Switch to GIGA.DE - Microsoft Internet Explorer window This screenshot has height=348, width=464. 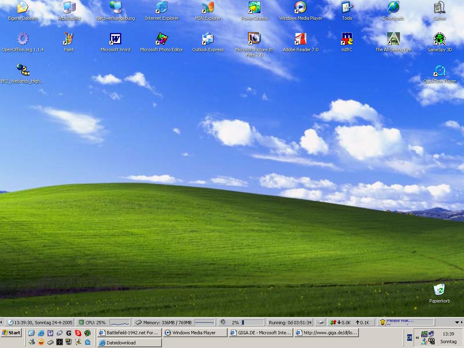coord(261,333)
